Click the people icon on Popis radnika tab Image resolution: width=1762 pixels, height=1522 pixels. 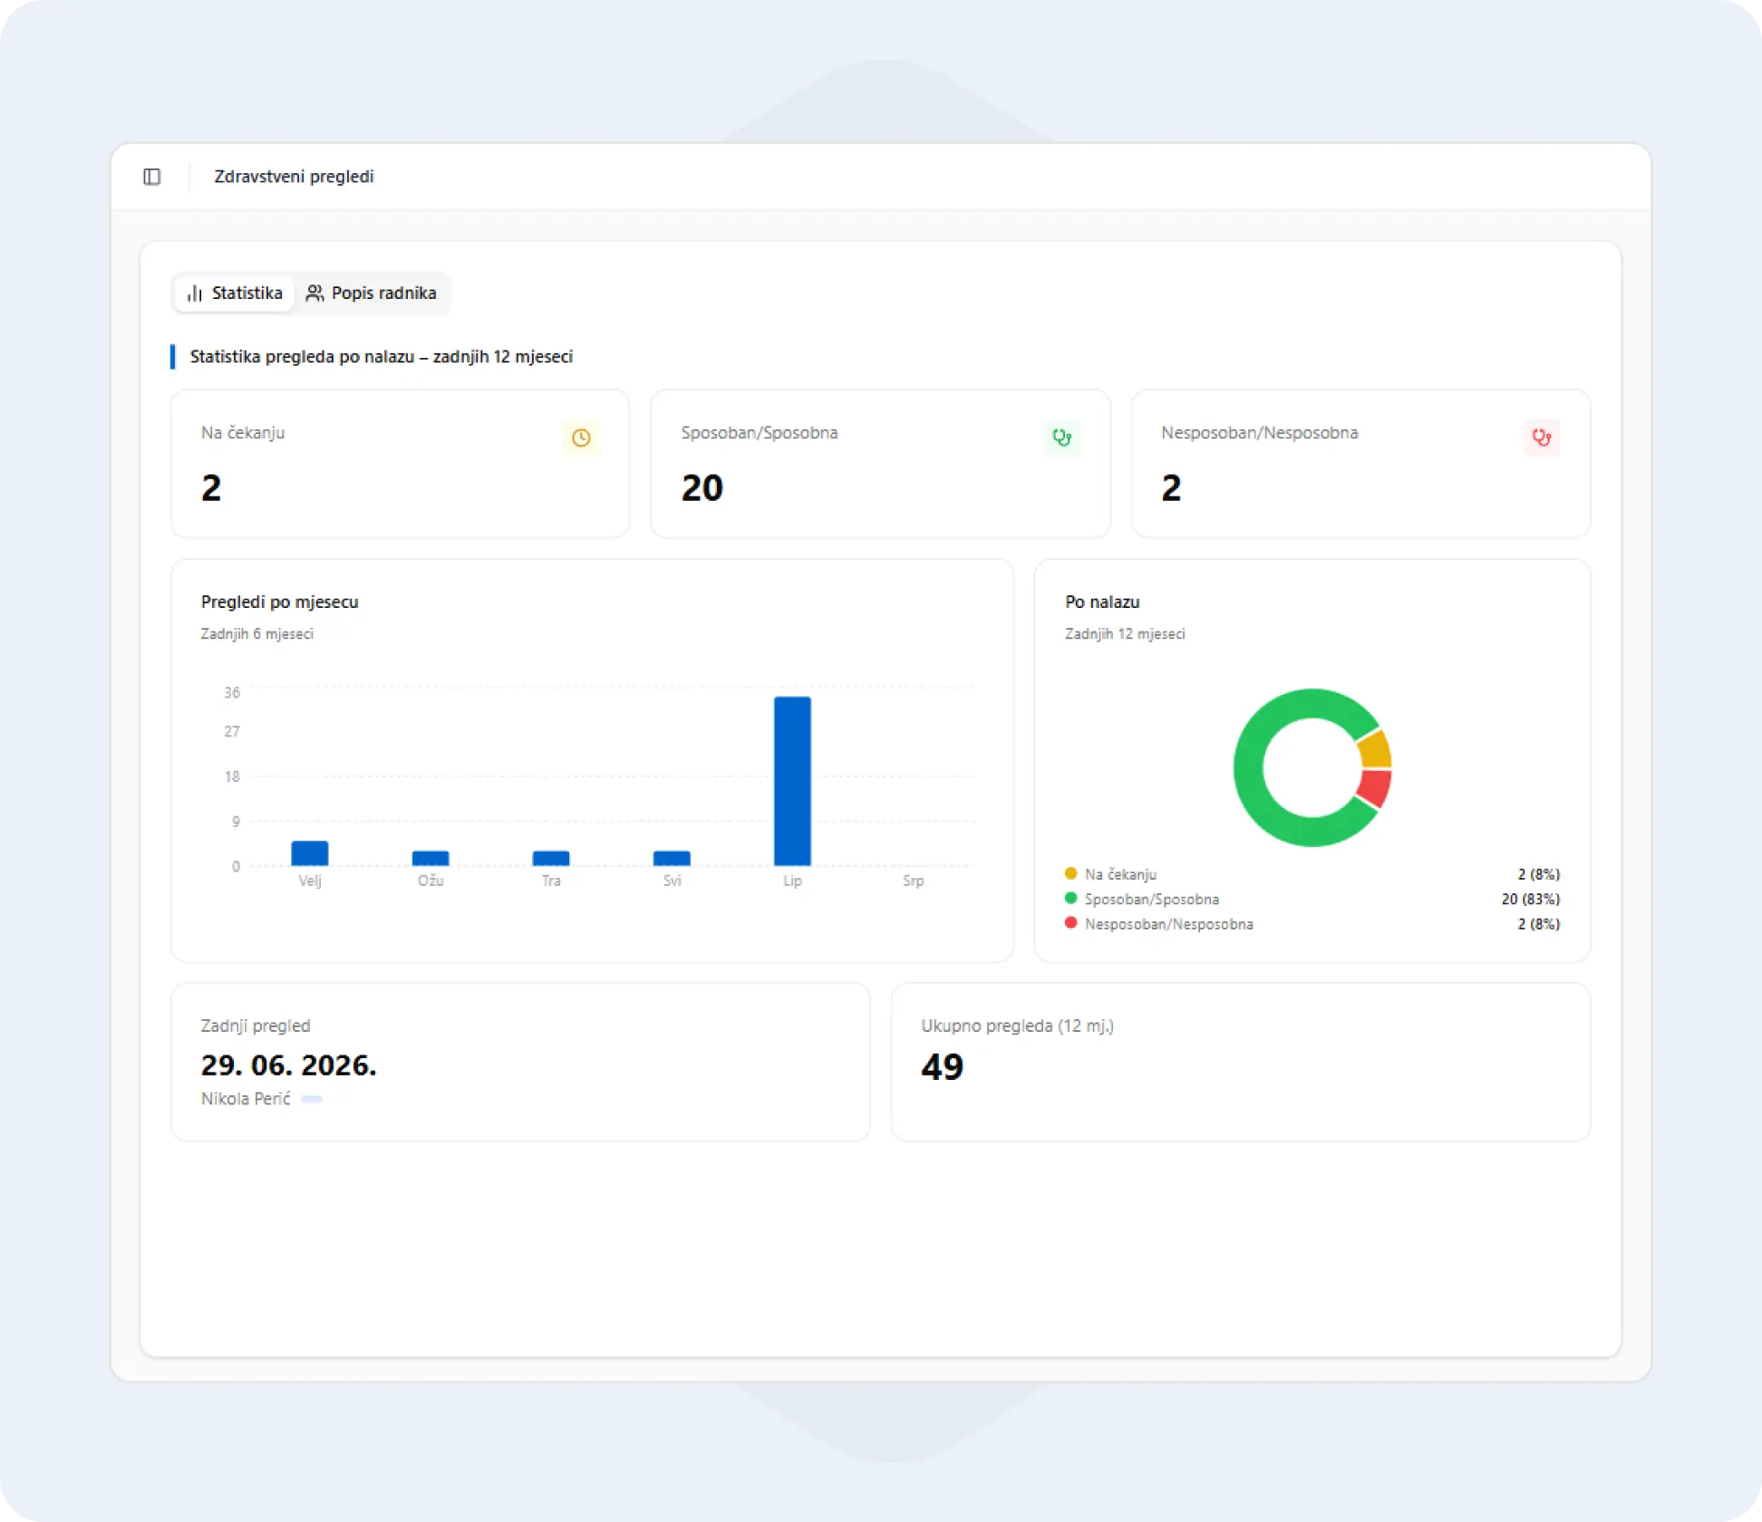click(x=315, y=294)
